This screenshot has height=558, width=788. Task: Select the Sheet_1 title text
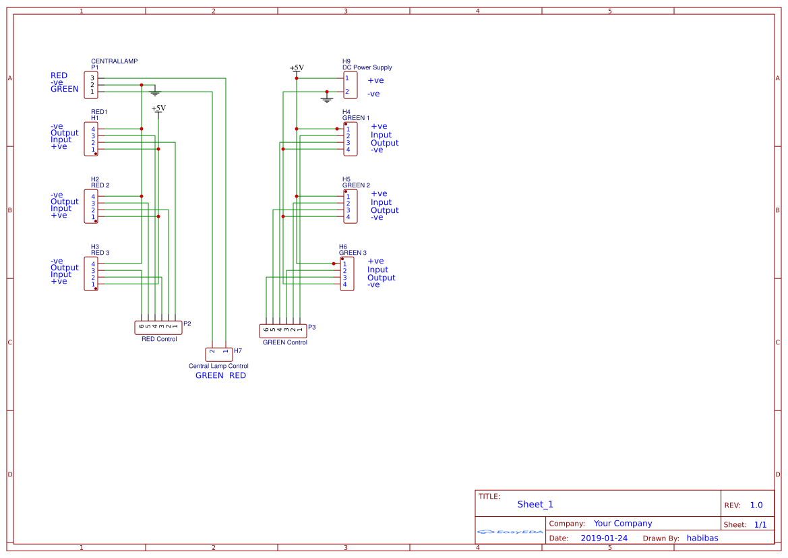(x=534, y=504)
